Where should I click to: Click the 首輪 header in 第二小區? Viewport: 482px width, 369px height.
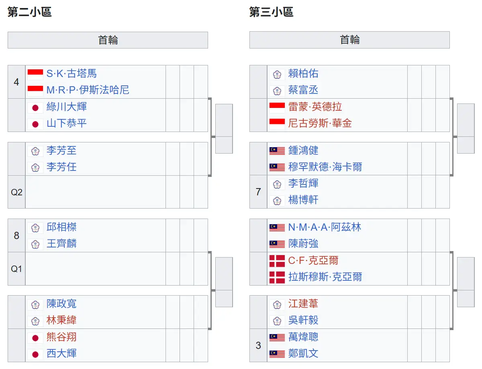pos(108,40)
